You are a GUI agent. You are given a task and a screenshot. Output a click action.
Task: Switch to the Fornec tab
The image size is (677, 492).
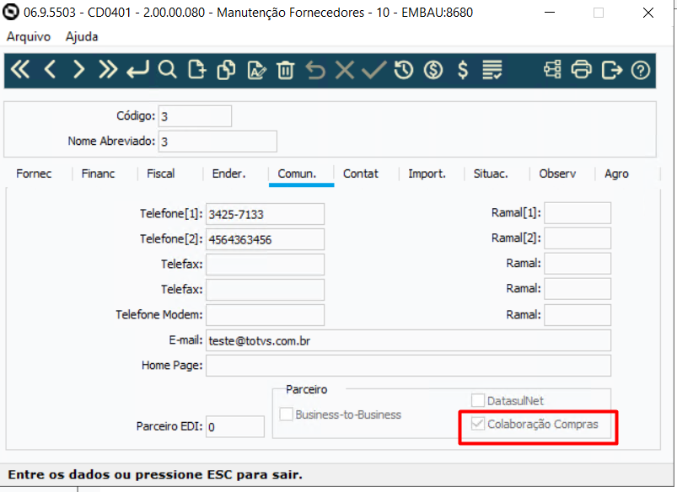(x=34, y=174)
